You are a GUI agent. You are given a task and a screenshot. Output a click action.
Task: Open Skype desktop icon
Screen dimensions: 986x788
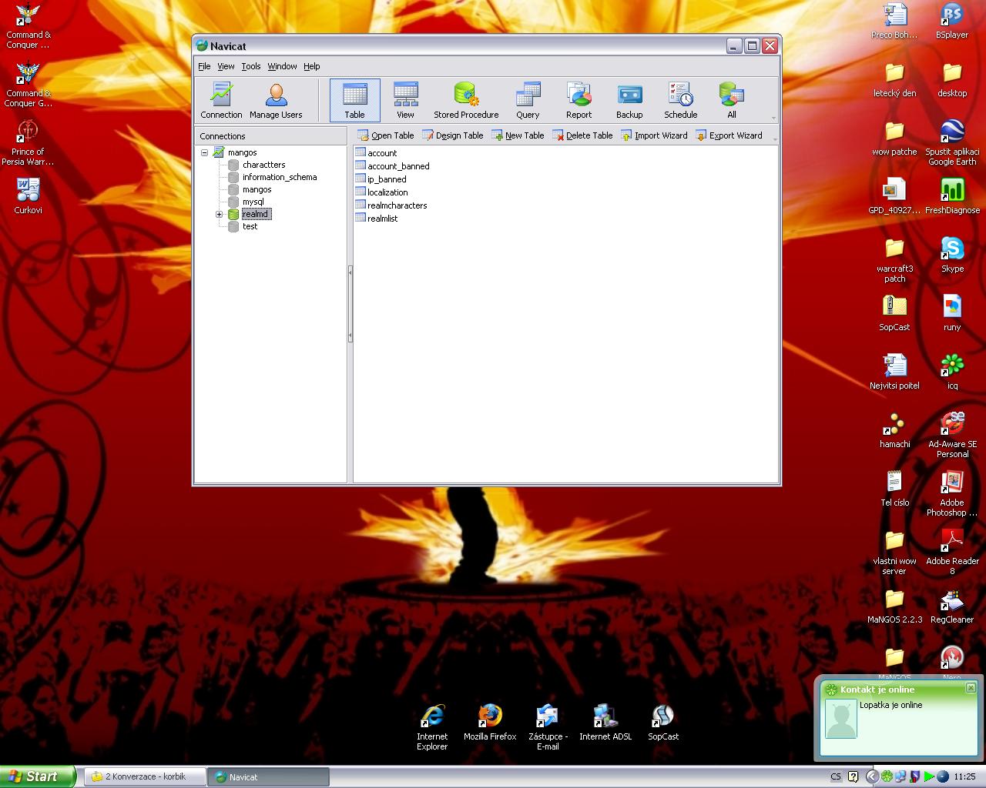952,255
